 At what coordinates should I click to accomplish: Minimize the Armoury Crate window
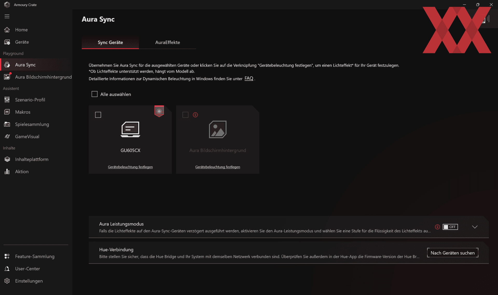[x=464, y=5]
